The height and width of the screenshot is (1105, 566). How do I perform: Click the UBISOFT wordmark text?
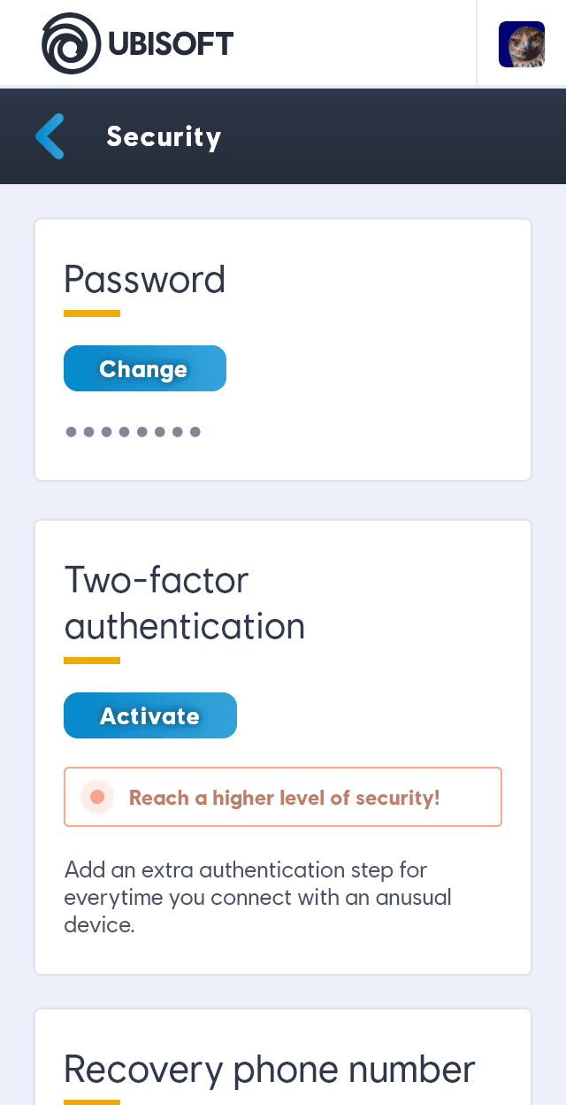[171, 43]
